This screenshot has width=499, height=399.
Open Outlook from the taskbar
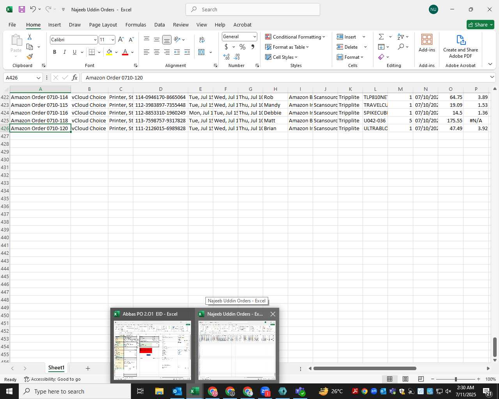177,391
